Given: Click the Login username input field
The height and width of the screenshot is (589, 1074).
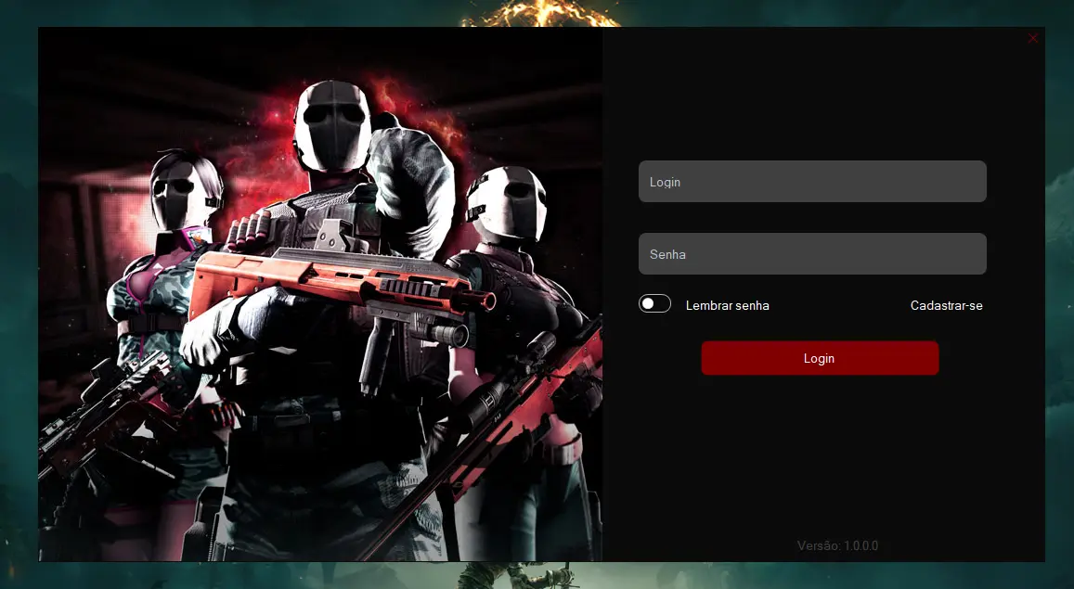Looking at the screenshot, I should pyautogui.click(x=812, y=181).
